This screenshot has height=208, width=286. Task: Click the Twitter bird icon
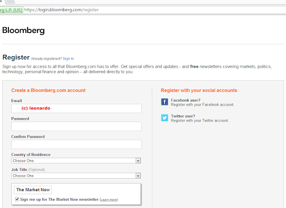tap(164, 118)
